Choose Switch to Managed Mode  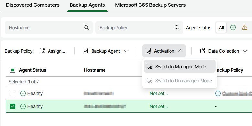click(180, 67)
